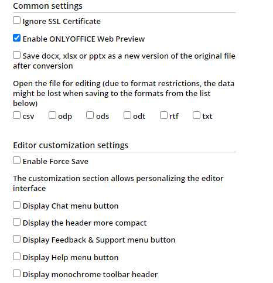
Task: Check the Display Chat menu button checkbox
Action: pos(16,205)
